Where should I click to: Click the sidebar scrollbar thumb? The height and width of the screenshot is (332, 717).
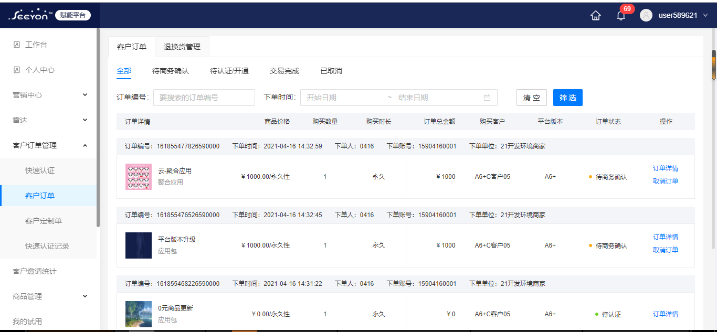coord(98,127)
